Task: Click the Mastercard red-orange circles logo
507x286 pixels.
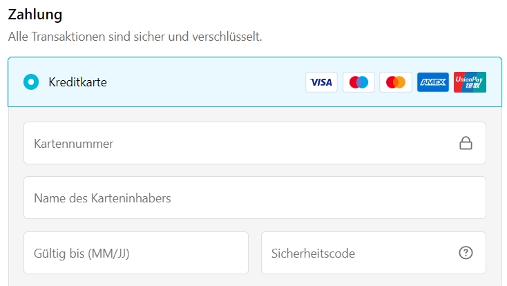Action: click(396, 82)
